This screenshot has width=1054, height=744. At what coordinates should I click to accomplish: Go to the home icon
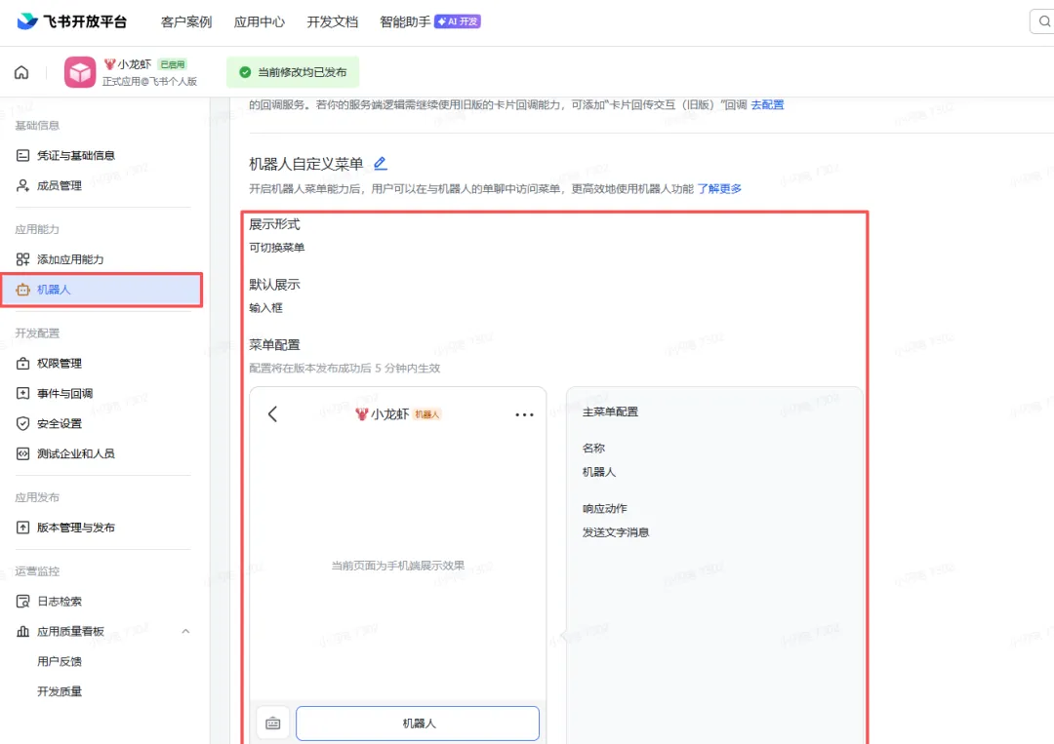point(21,72)
